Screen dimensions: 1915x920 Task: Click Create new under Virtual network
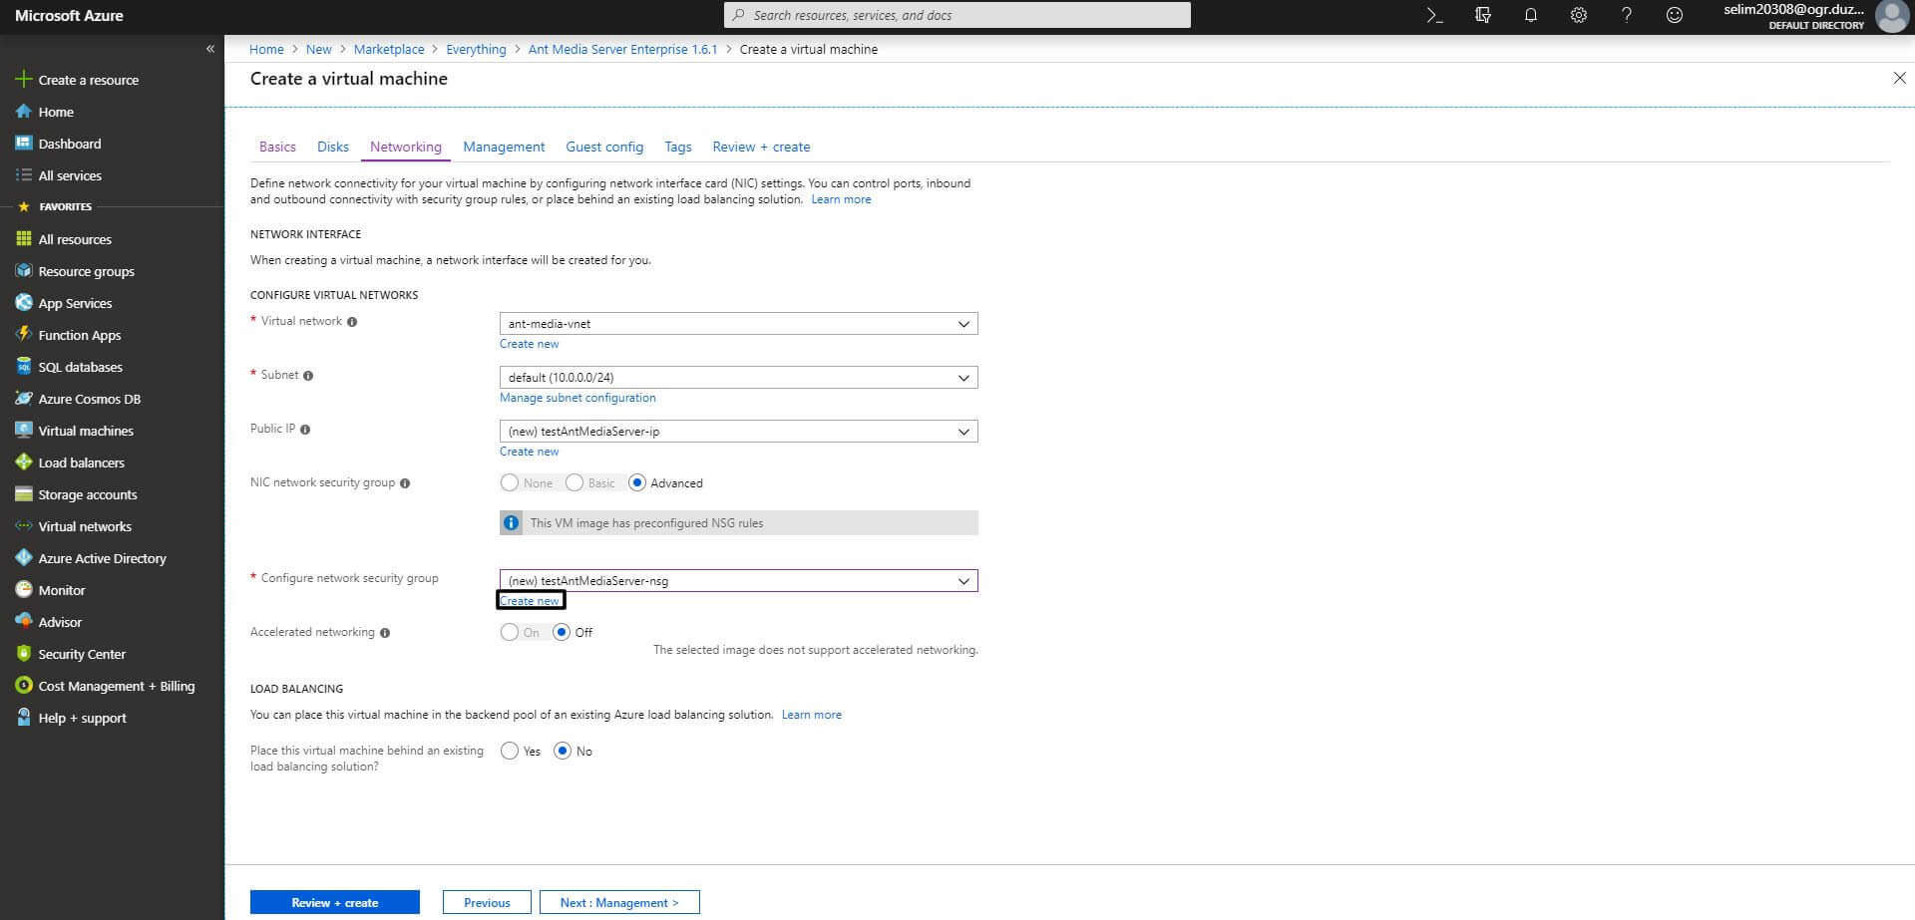[x=529, y=344]
